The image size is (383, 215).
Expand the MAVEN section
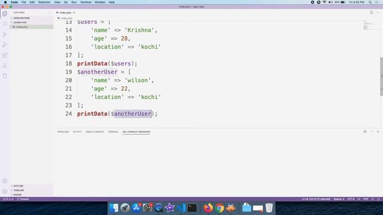click(x=17, y=195)
